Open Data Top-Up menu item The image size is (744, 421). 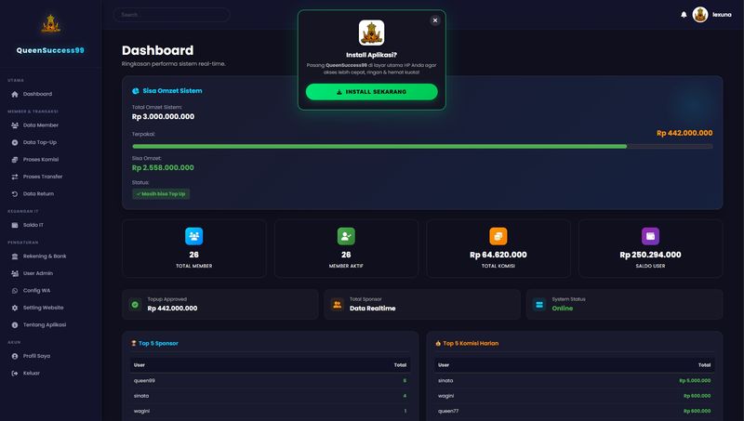click(39, 142)
